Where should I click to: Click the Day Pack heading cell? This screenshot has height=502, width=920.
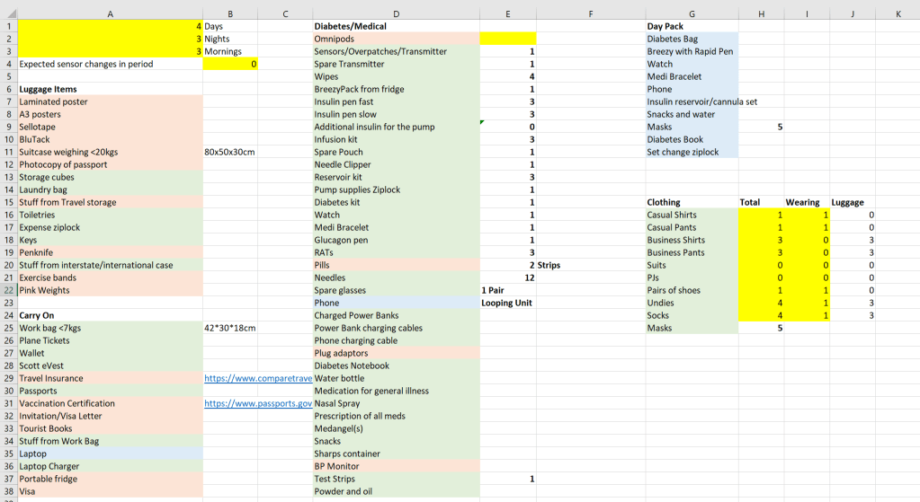coord(691,26)
